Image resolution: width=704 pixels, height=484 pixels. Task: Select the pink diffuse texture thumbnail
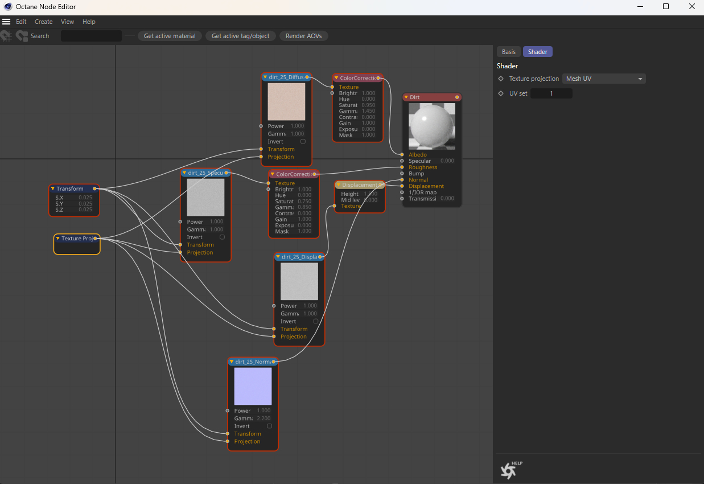pyautogui.click(x=286, y=102)
